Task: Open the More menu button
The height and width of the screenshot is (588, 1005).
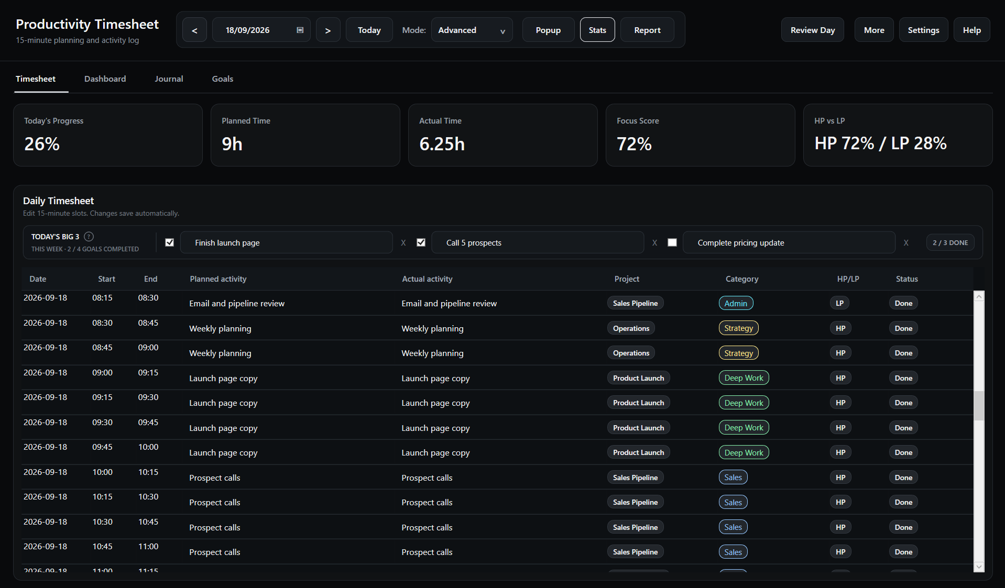Action: [x=874, y=30]
